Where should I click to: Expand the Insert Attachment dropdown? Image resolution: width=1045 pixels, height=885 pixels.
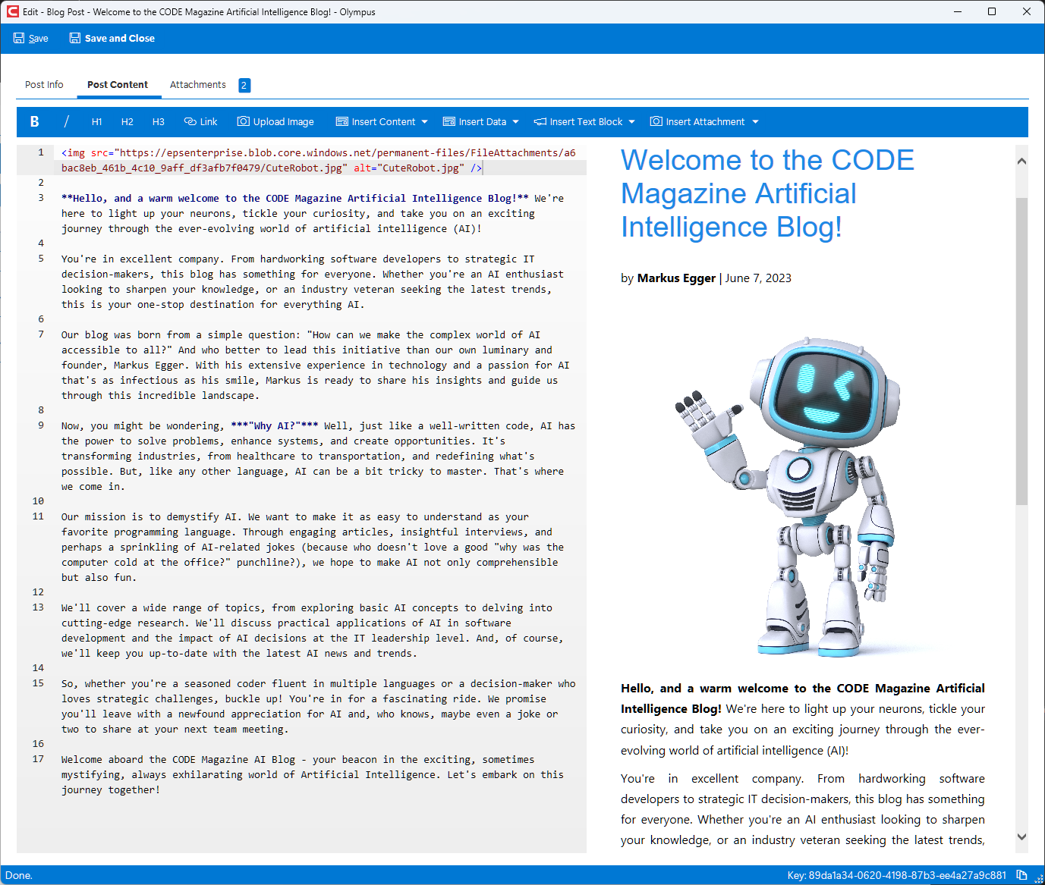pyautogui.click(x=704, y=122)
